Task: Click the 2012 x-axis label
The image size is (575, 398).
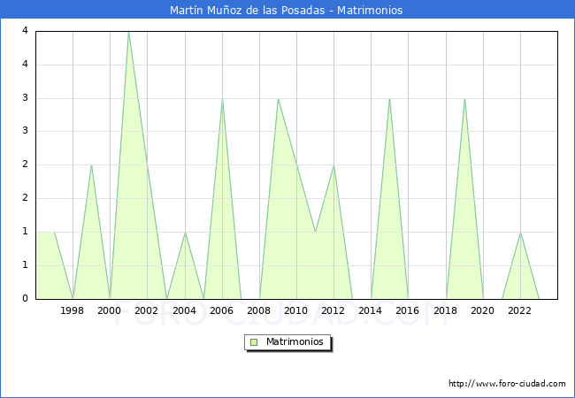Action: tap(333, 310)
